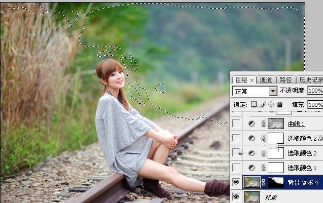Screen dimensions: 323x203
Task: Click the 锁定 label
Action: 240,105
